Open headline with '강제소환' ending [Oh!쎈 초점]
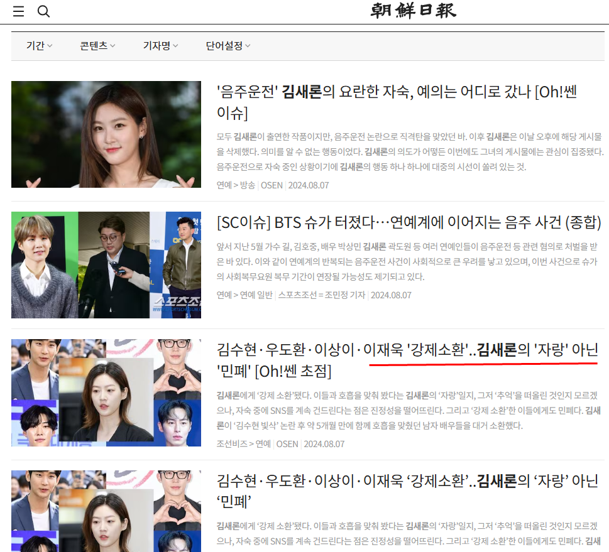The width and height of the screenshot is (609, 552). click(x=407, y=360)
